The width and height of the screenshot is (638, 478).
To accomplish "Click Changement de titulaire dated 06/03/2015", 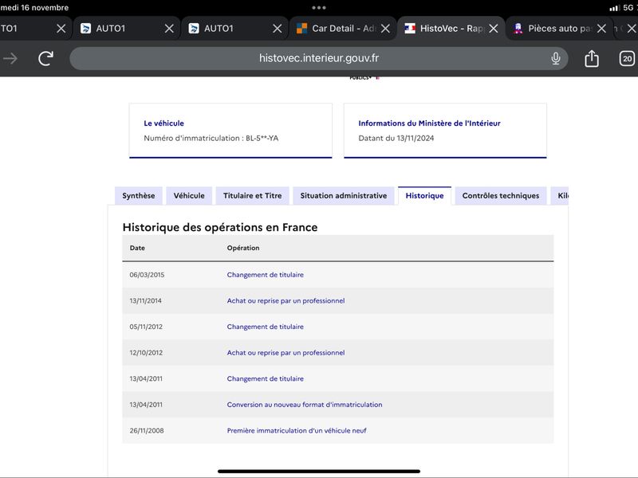I will (x=266, y=275).
